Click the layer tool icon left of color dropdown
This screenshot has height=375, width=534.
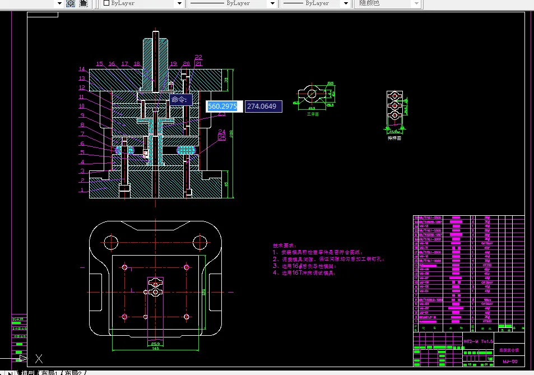pos(83,3)
